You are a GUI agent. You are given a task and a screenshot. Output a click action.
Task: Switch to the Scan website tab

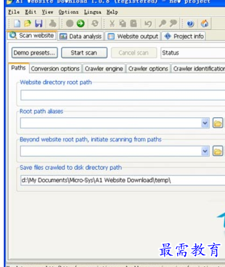32,36
